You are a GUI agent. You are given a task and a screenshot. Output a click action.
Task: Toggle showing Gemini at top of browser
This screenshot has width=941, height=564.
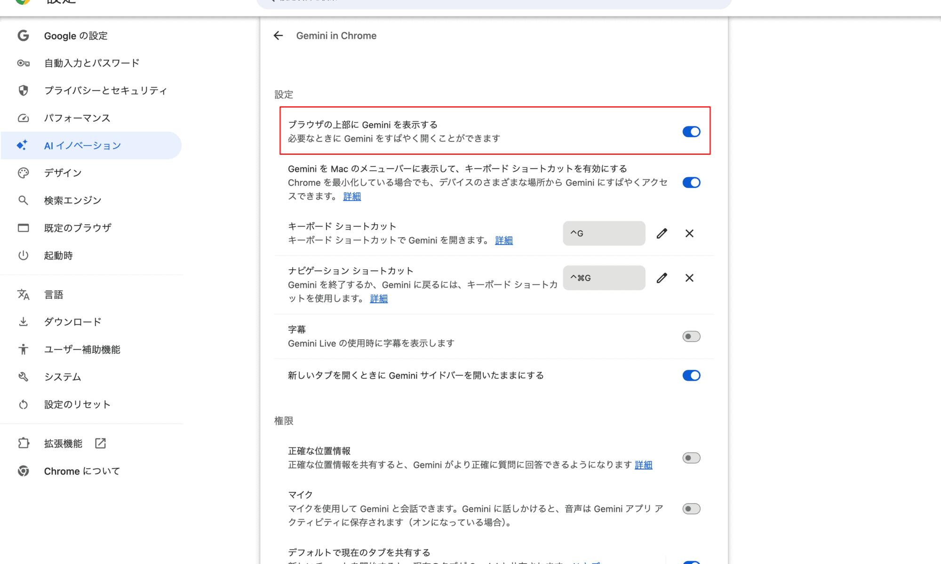click(x=691, y=132)
